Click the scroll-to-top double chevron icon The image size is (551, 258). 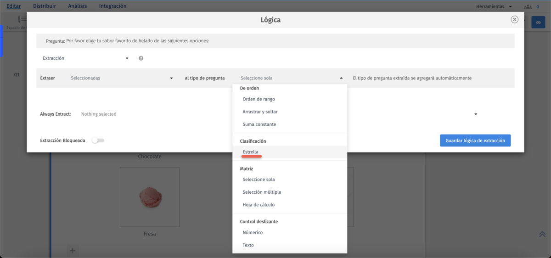pos(542,234)
